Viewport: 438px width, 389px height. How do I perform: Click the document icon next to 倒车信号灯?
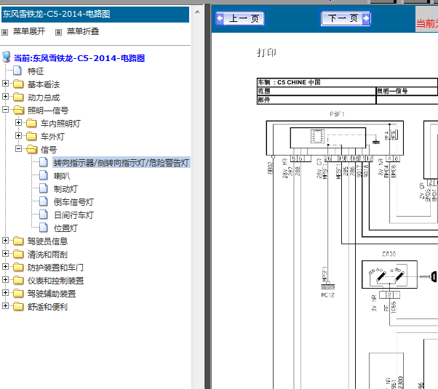click(x=44, y=201)
